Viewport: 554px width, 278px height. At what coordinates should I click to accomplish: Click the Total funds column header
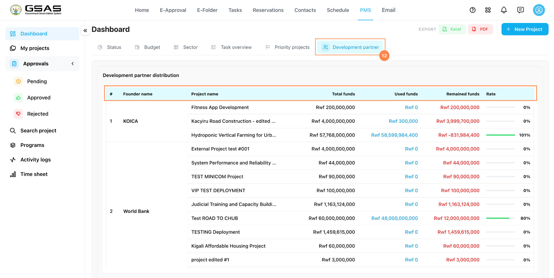pyautogui.click(x=344, y=94)
